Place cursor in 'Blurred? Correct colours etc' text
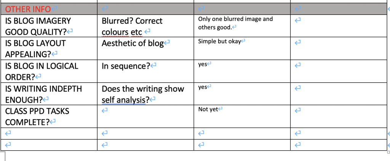Viewport: 390px width, 161px height. click(x=132, y=21)
